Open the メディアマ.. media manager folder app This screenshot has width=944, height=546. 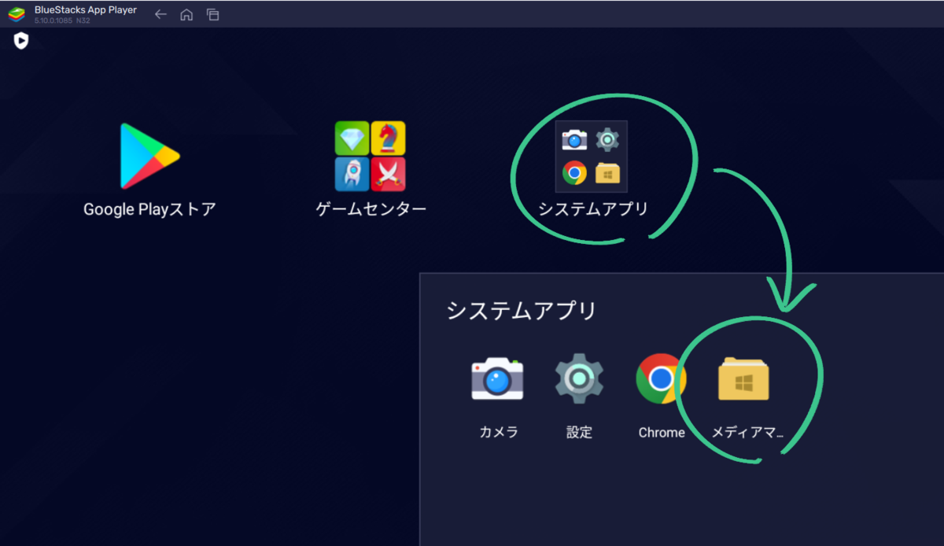tap(743, 379)
